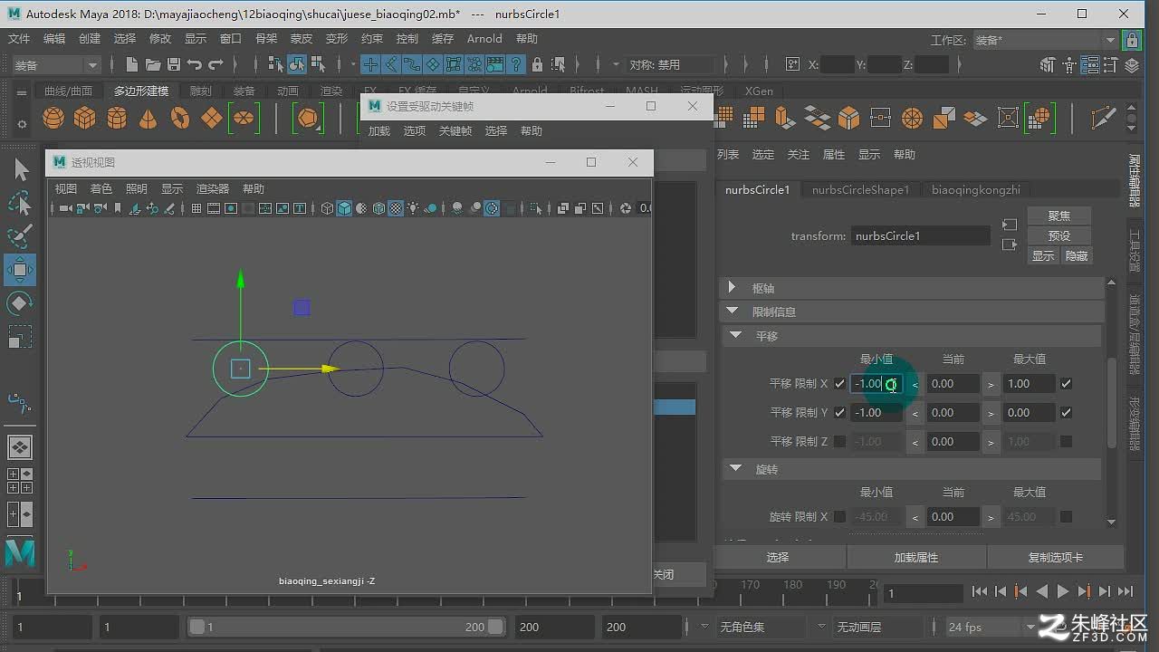This screenshot has width=1159, height=652.
Task: Play forwards with the playback button
Action: 1063,591
